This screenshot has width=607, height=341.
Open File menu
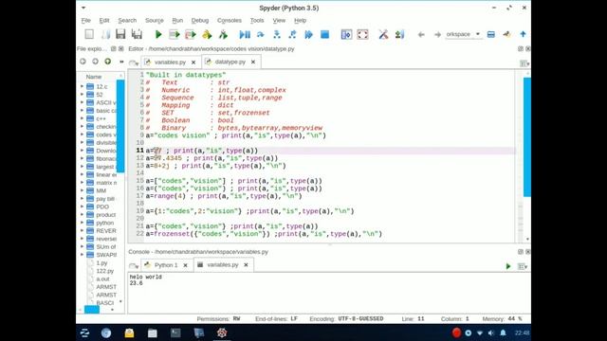(x=86, y=21)
